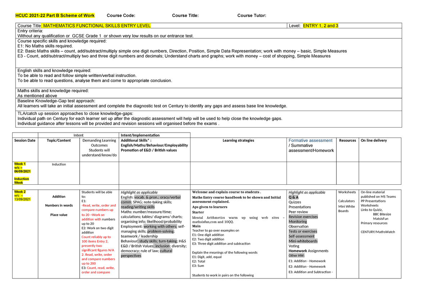Click the blue Formative assessment heading
This screenshot has height=305, width=432.
coord(310,140)
